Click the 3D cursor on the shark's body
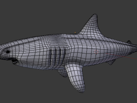137x103 pixels. tap(96, 52)
